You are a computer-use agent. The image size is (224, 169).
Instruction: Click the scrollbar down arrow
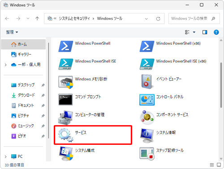pyautogui.click(x=221, y=159)
